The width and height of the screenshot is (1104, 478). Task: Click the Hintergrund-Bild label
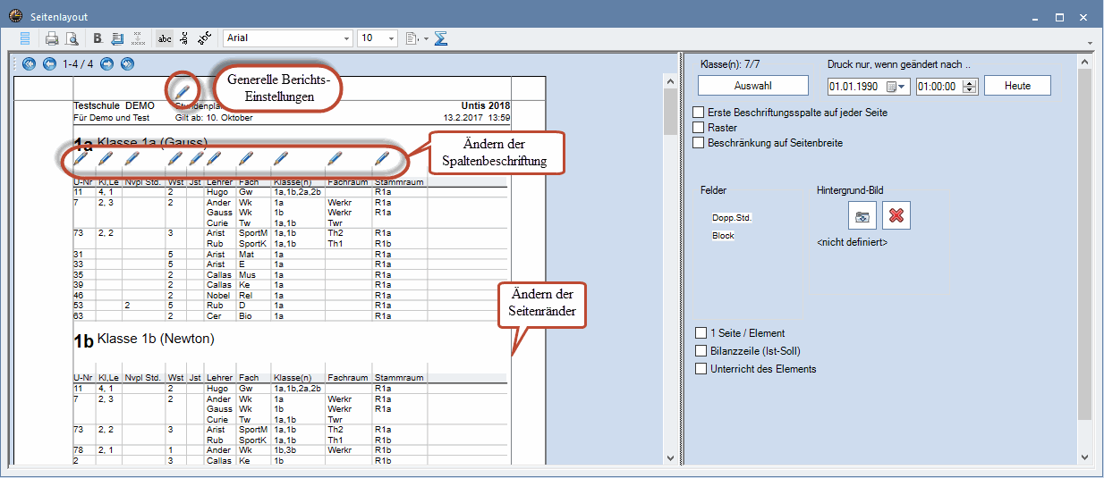click(x=850, y=190)
